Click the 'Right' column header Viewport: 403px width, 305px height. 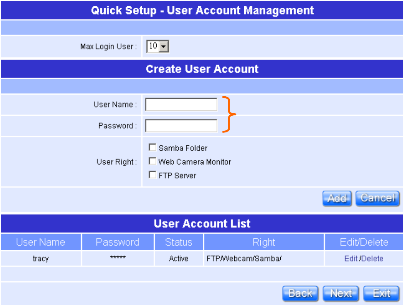coord(264,242)
